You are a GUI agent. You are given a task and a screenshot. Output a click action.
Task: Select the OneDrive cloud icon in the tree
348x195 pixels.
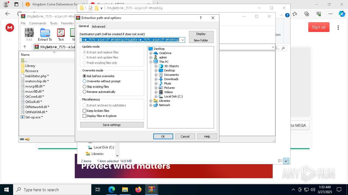click(x=156, y=53)
